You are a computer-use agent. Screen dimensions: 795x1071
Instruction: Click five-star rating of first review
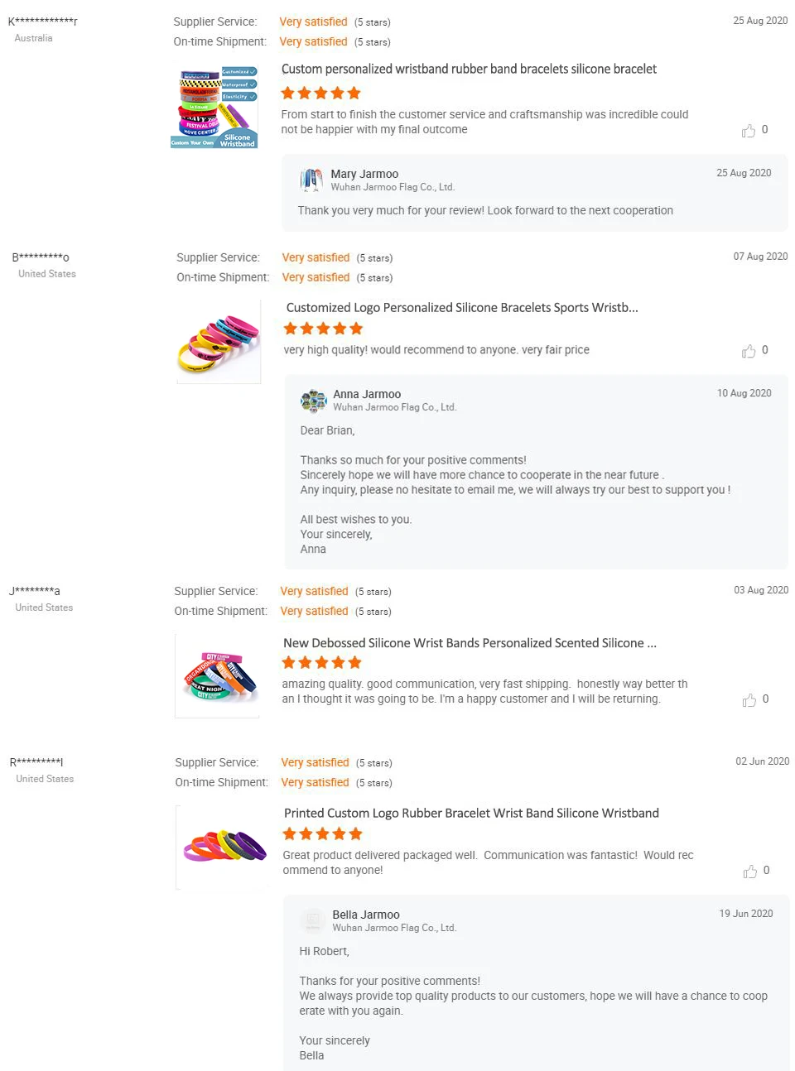tap(320, 94)
